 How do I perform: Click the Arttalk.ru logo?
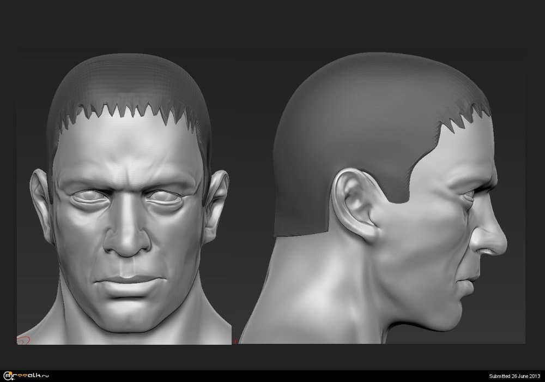pyautogui.click(x=26, y=376)
